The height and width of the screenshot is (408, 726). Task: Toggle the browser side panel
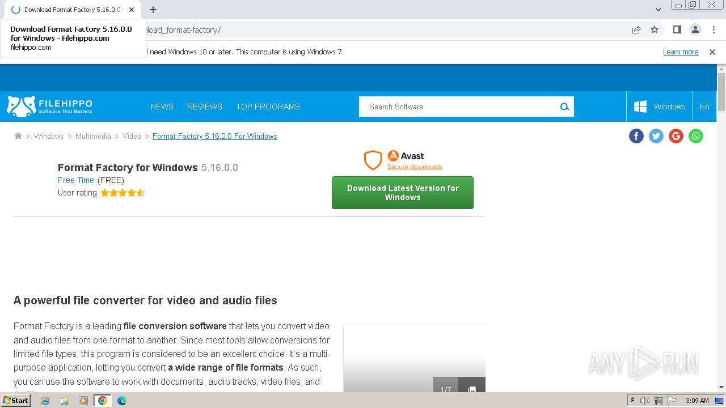(677, 29)
